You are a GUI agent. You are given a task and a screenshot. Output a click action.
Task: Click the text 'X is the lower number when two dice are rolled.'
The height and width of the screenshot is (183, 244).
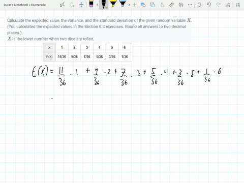(51, 39)
